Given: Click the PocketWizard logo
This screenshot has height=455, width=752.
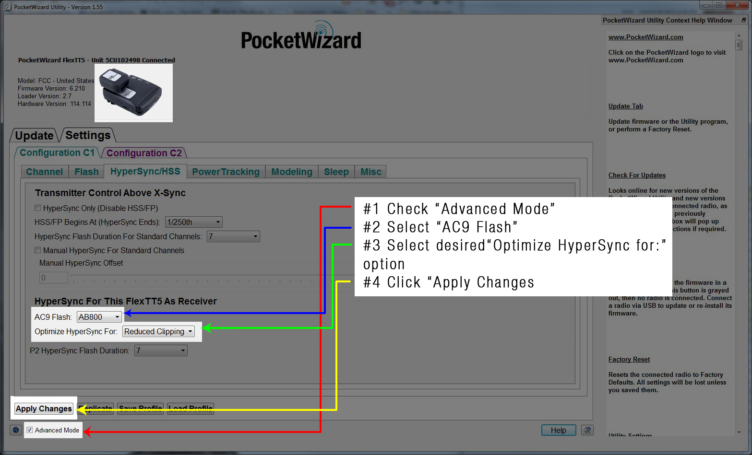Looking at the screenshot, I should 301,35.
